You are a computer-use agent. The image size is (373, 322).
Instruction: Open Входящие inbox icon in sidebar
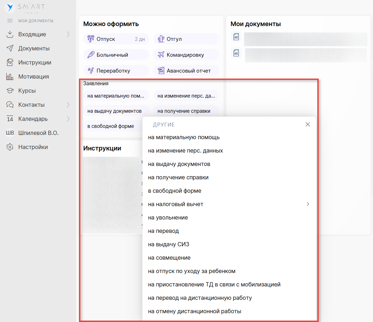click(x=10, y=34)
